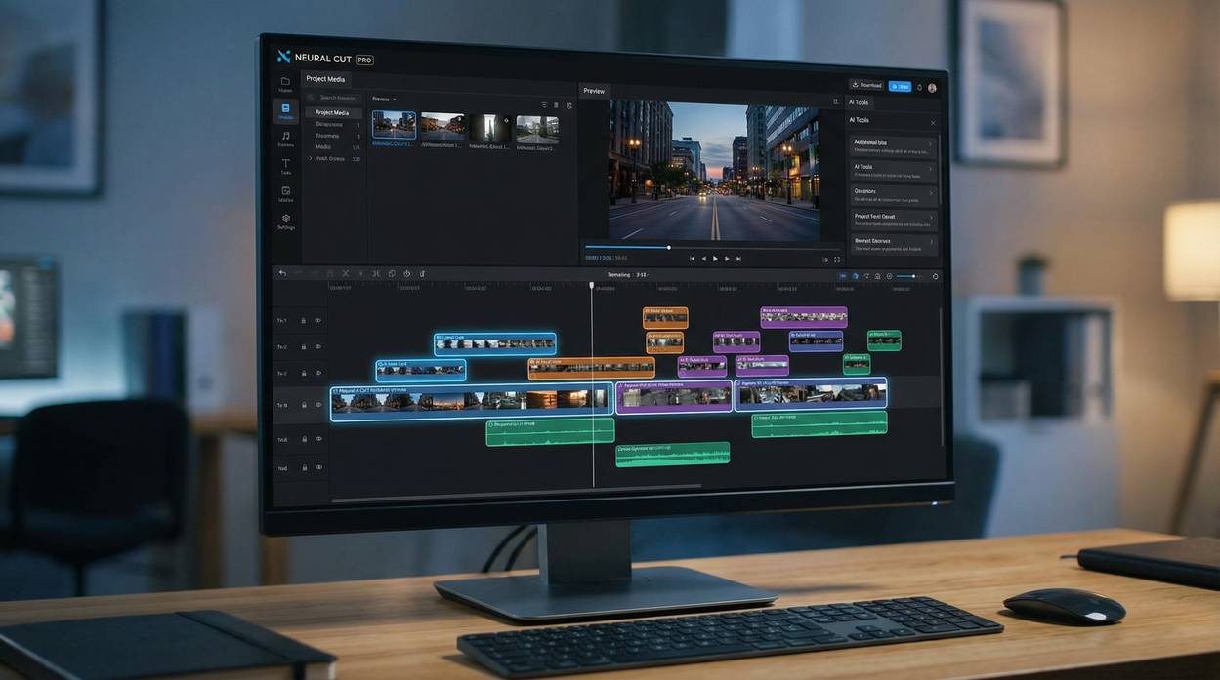Switch to the Project Media tab
Image resolution: width=1220 pixels, height=680 pixels.
point(325,79)
